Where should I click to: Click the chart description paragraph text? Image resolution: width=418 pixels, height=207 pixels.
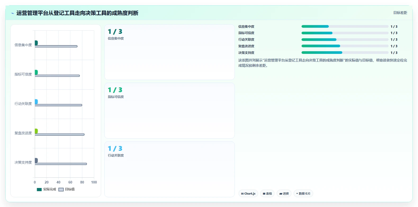coord(323,63)
